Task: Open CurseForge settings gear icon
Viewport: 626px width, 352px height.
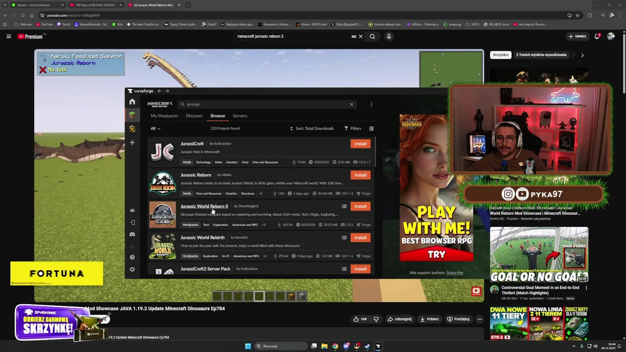Action: (x=132, y=269)
